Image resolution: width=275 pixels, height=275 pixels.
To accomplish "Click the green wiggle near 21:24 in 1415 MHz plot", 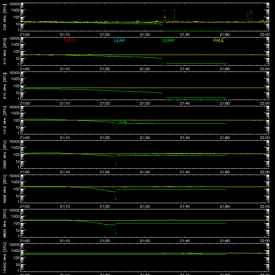I will (123, 122).
